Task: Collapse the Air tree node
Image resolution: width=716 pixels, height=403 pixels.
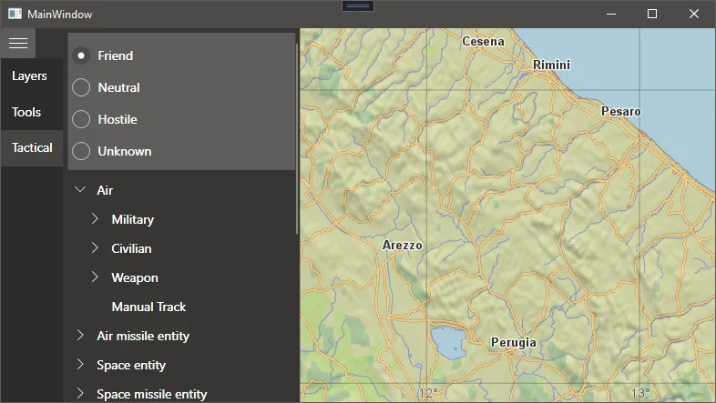Action: point(80,190)
